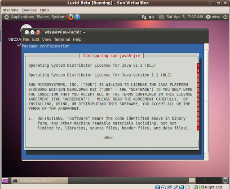This screenshot has width=230, height=189.
Task: Select the wisu@wisu-lucid taskbar entry
Action: click(40, 180)
